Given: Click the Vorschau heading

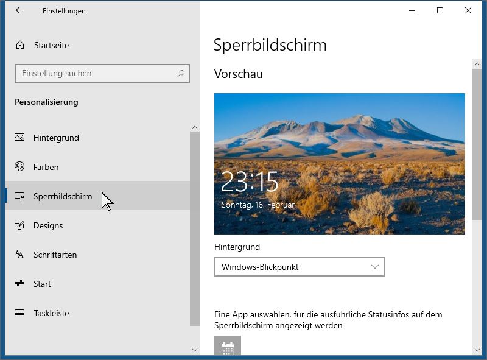Looking at the screenshot, I should click(x=238, y=74).
